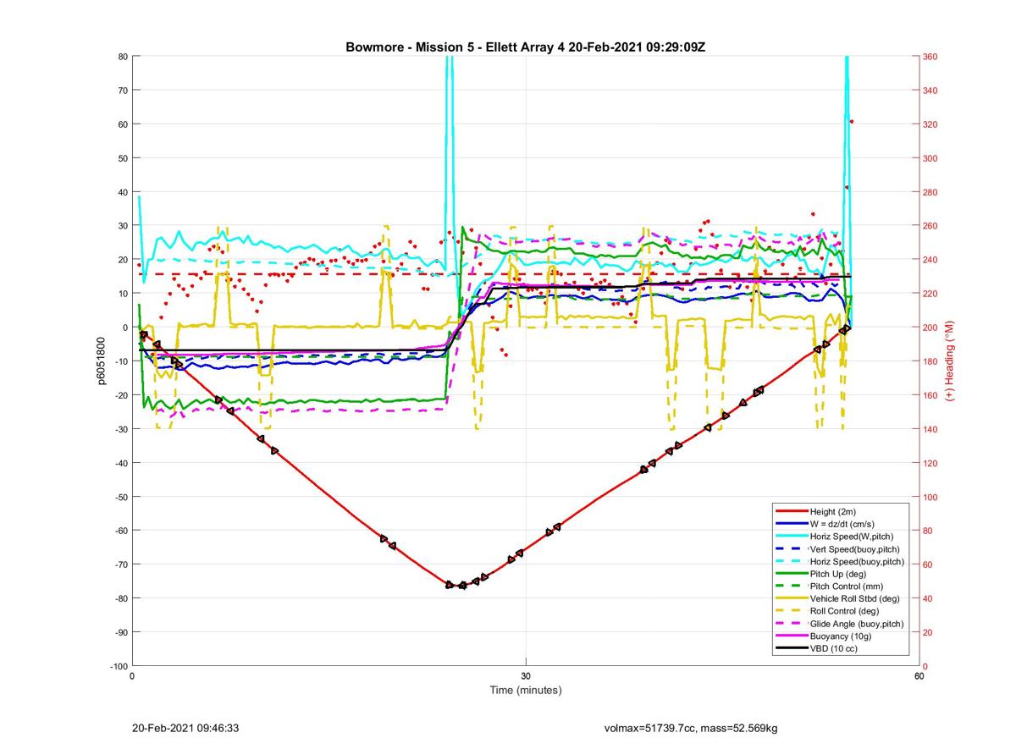
Task: Pick the solid magenta sample for Buoyancy (10g)
Action: (x=791, y=636)
